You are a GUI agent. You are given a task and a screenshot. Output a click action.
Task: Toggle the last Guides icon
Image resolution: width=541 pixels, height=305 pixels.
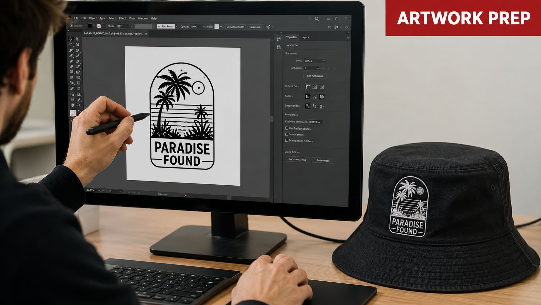(322, 97)
